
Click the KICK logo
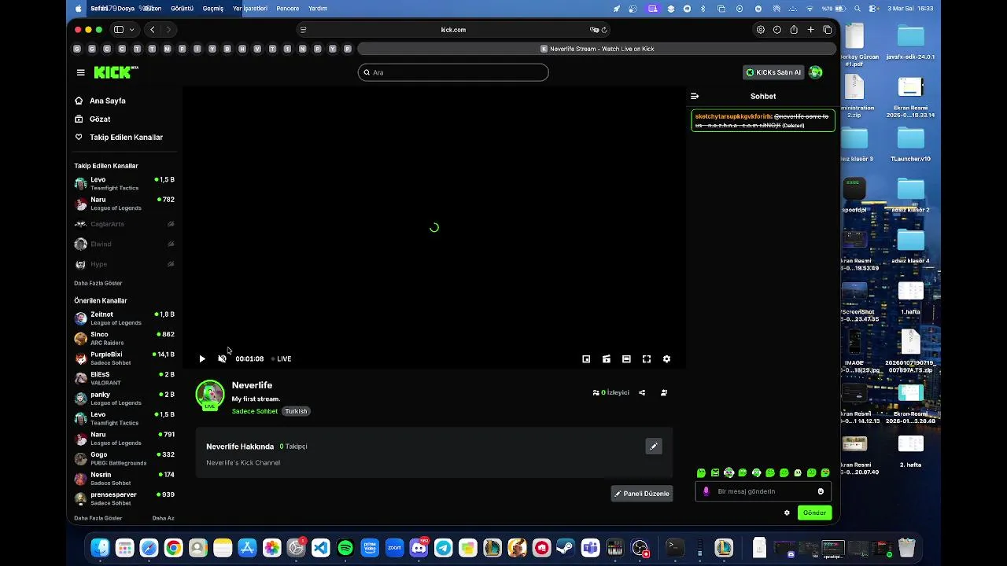click(x=116, y=72)
